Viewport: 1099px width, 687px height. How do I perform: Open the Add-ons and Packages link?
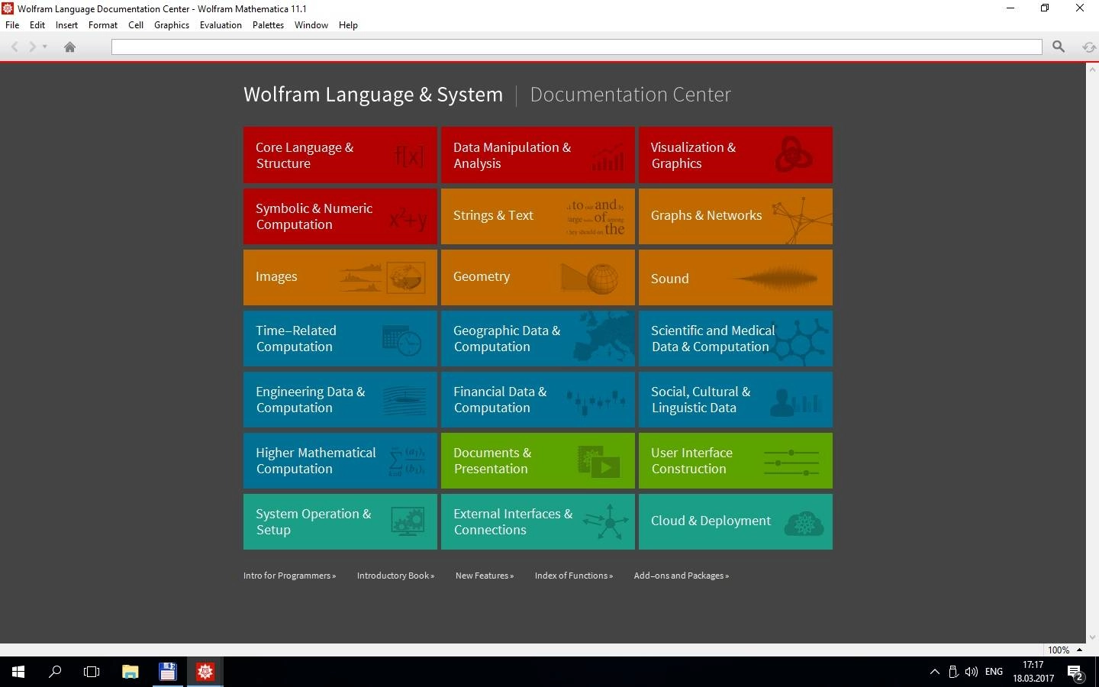coord(682,576)
